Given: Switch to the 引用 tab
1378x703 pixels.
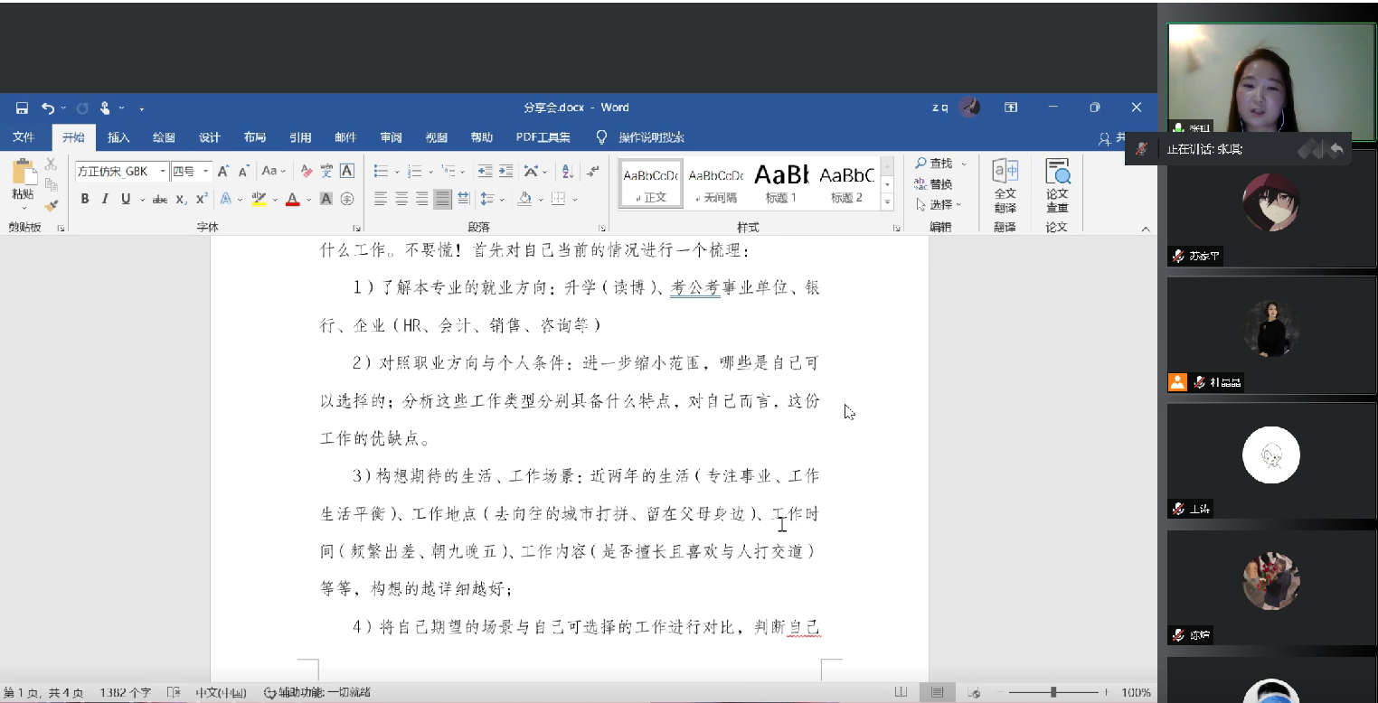Looking at the screenshot, I should 300,137.
